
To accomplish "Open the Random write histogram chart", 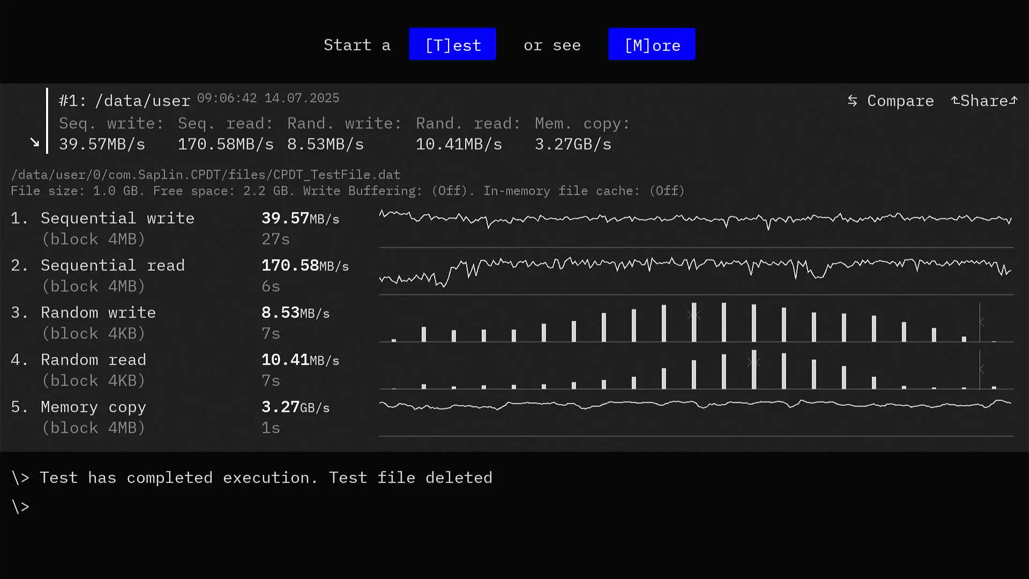I will point(696,322).
